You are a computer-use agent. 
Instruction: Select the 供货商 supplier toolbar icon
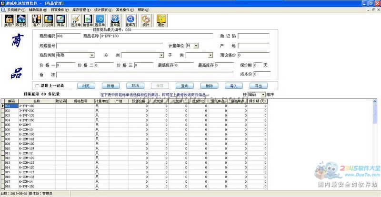(x=49, y=20)
